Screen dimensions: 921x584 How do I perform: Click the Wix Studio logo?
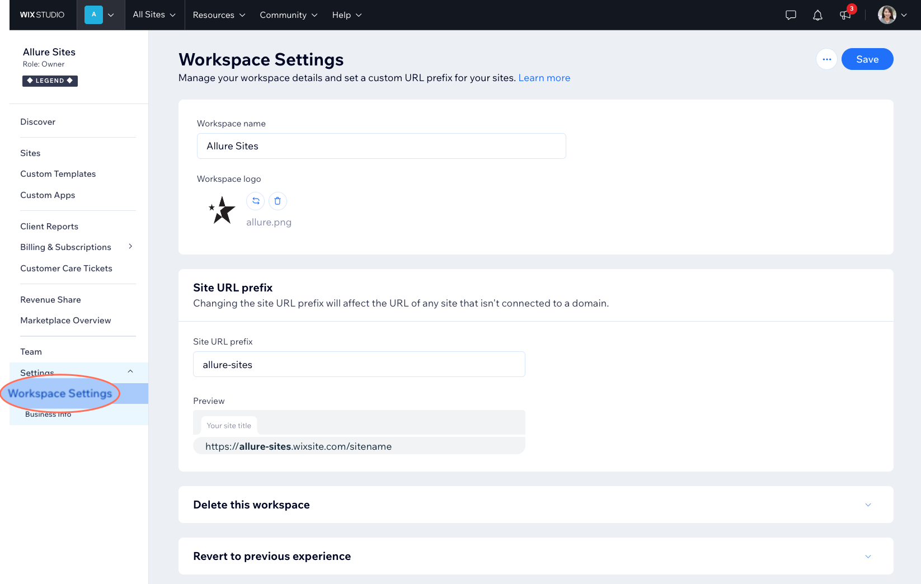(x=42, y=15)
